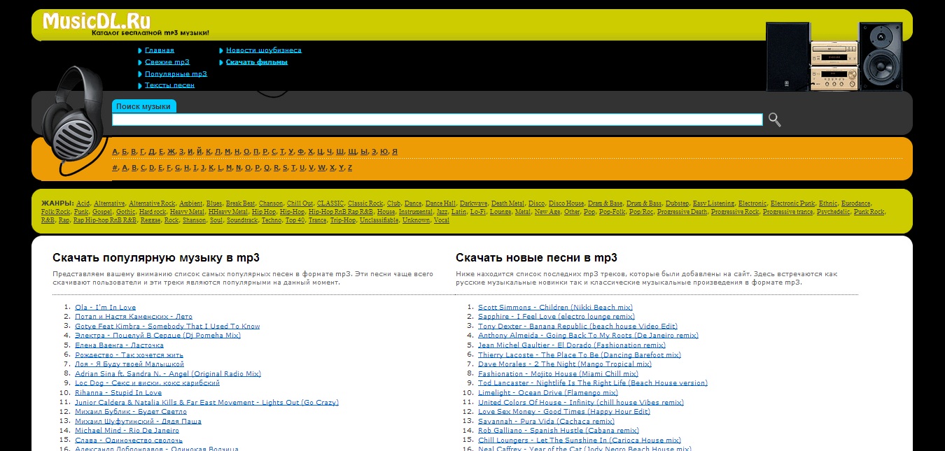The image size is (945, 451).
Task: Open Michael Mind - Rio De Janeiro
Action: pyautogui.click(x=127, y=430)
